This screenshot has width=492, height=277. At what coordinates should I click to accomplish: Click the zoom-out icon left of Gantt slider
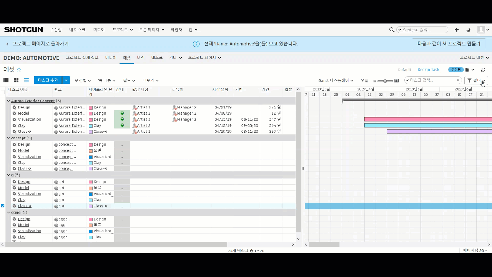pyautogui.click(x=375, y=81)
